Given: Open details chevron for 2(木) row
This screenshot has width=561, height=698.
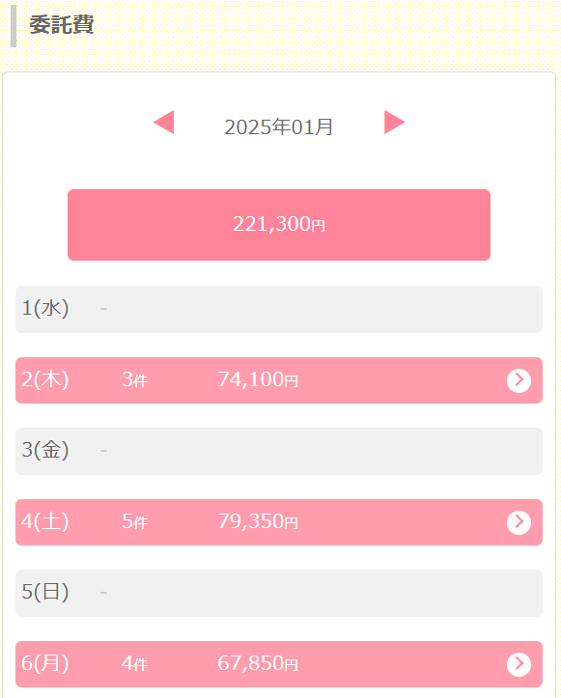Looking at the screenshot, I should (x=519, y=380).
